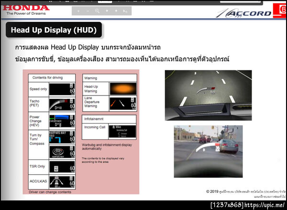Click the Head Up Display (HUD) title box

point(54,30)
